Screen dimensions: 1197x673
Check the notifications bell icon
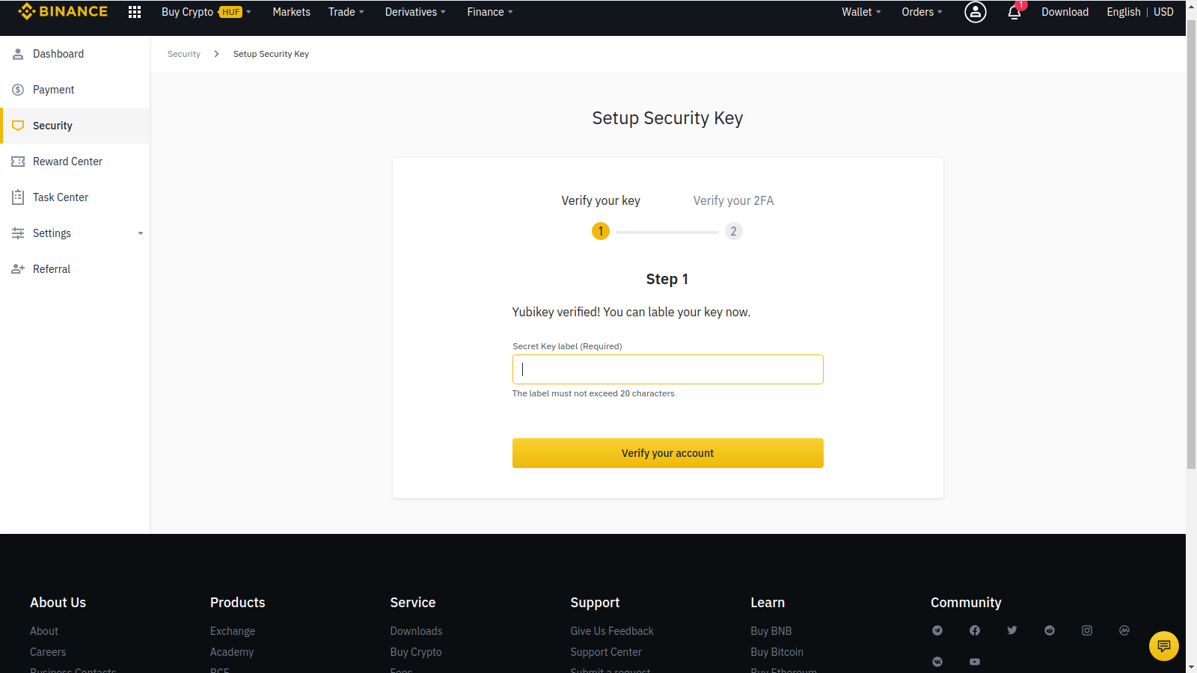pyautogui.click(x=1014, y=12)
